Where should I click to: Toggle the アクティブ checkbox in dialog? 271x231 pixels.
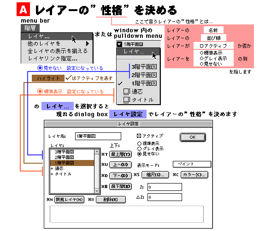(139, 136)
